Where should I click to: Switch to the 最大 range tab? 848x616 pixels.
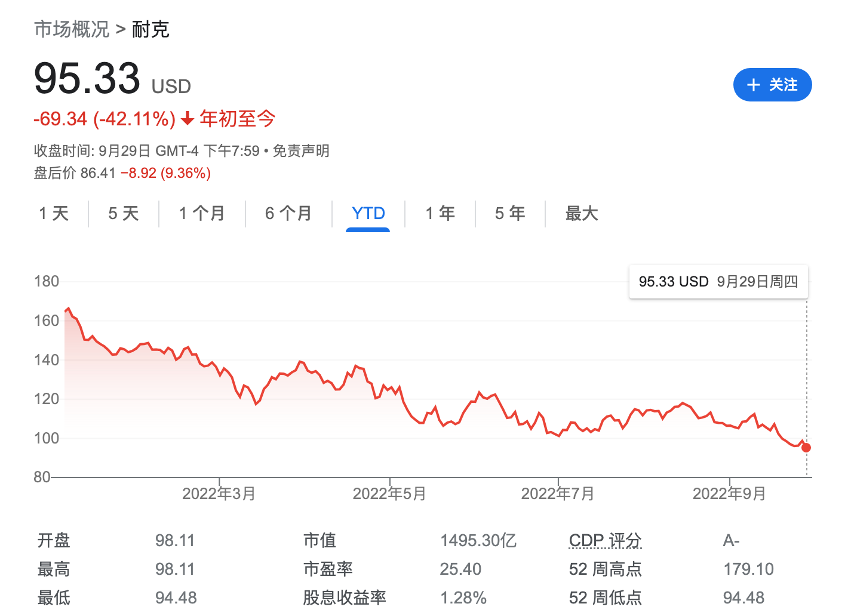tap(582, 213)
